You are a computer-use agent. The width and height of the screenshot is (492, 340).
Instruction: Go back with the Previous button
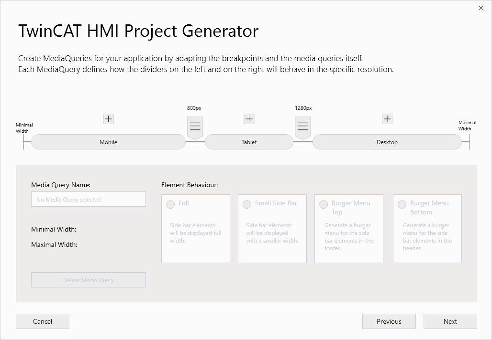click(389, 321)
